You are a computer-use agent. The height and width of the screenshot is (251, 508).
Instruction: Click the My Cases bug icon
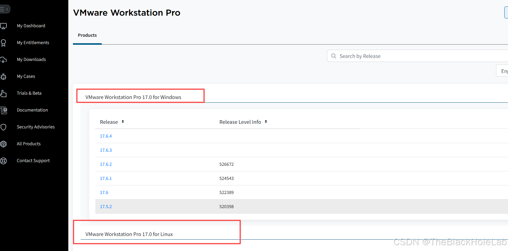pyautogui.click(x=3, y=77)
